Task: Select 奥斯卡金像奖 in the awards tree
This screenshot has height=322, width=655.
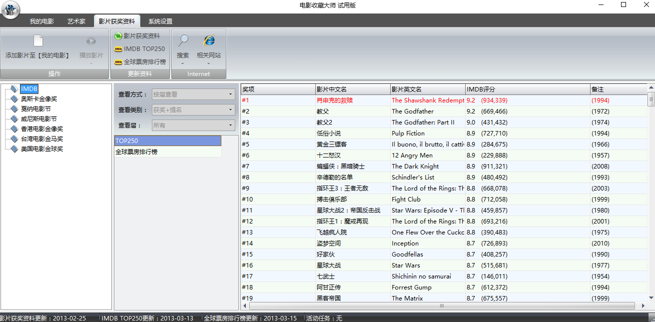Action: tap(38, 99)
